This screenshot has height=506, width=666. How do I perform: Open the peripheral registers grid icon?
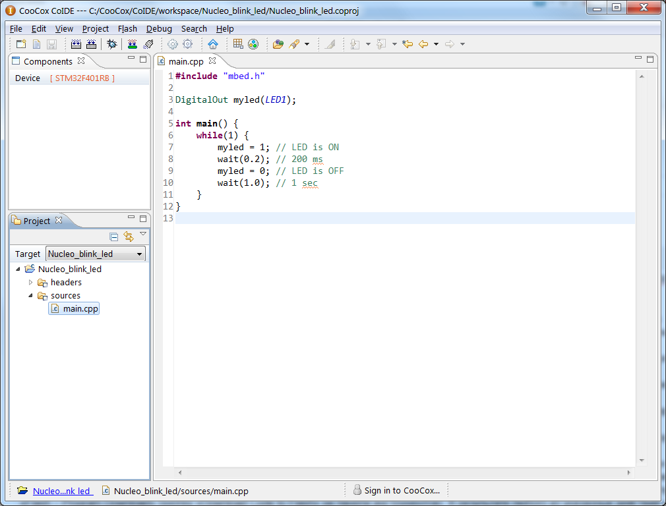coord(237,43)
